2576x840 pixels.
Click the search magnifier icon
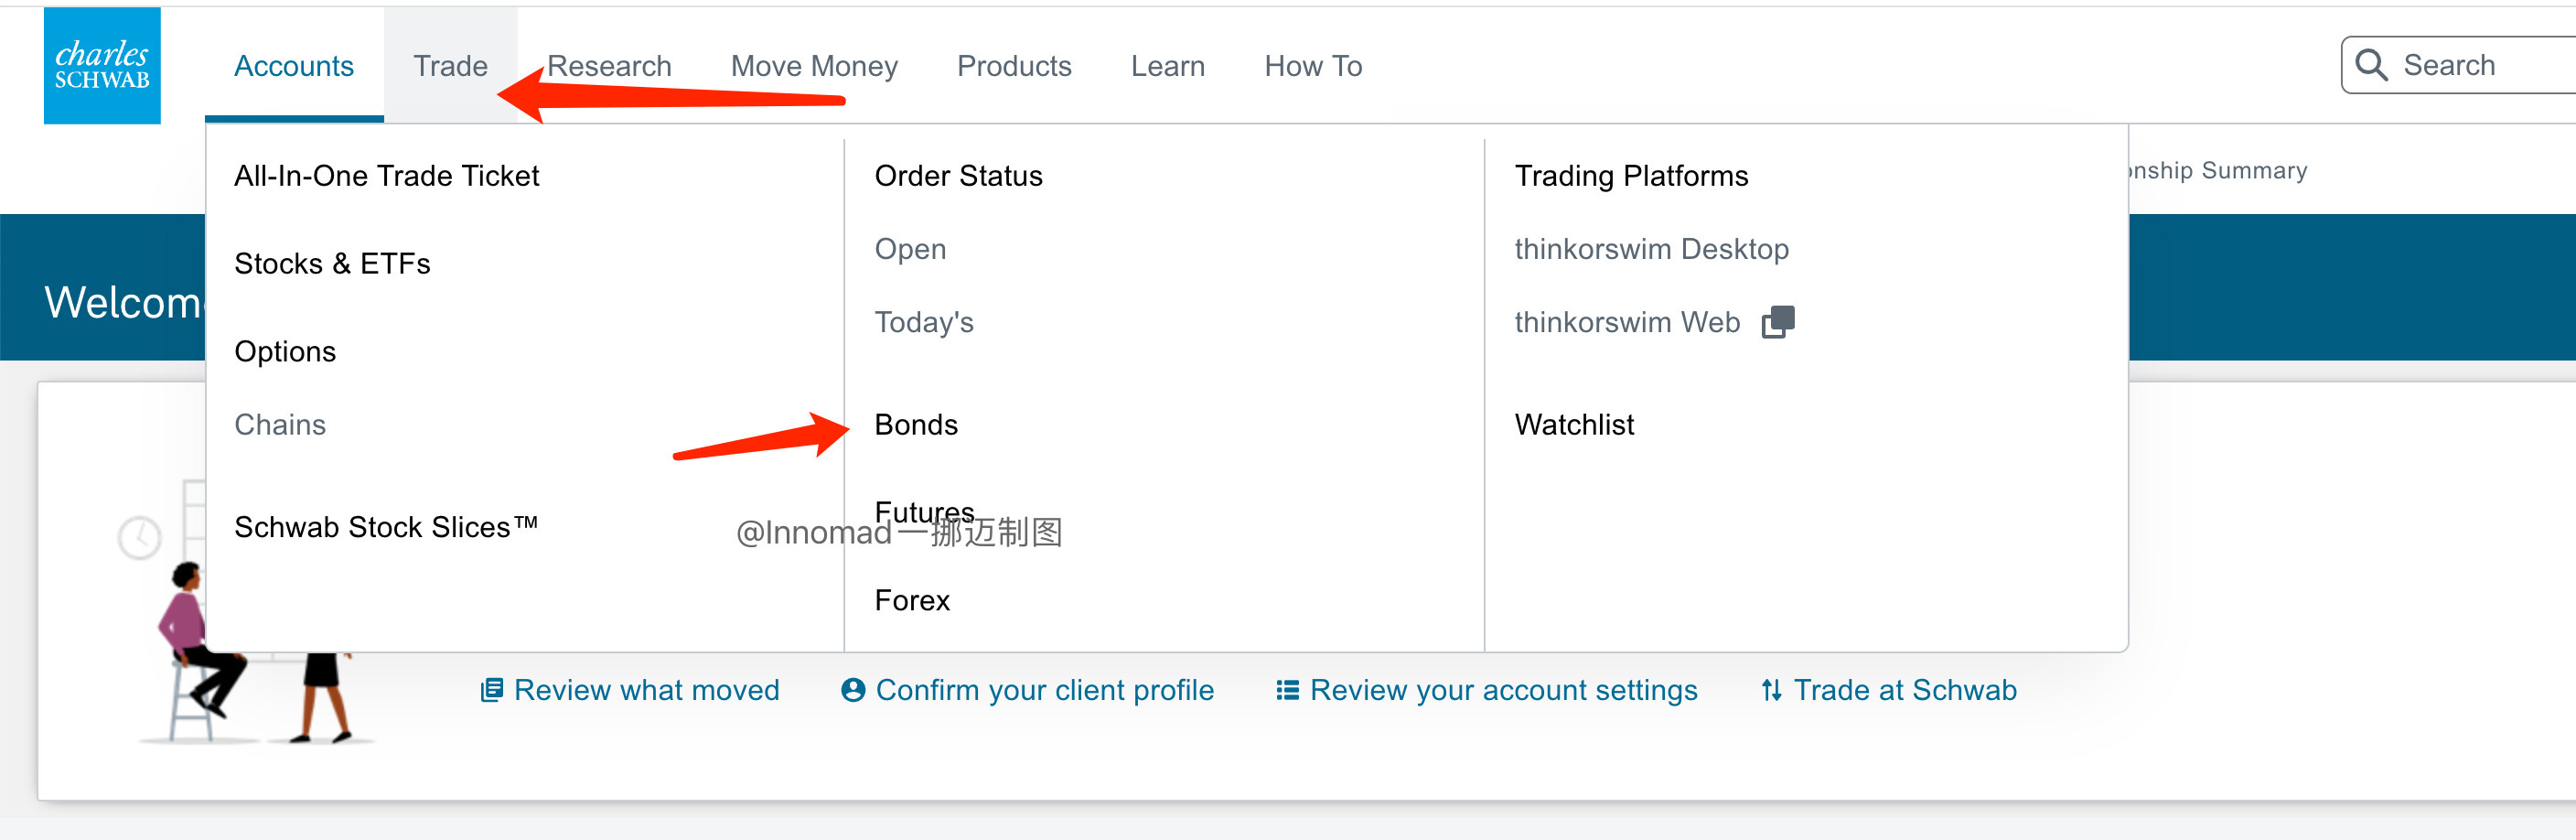pos(2371,66)
